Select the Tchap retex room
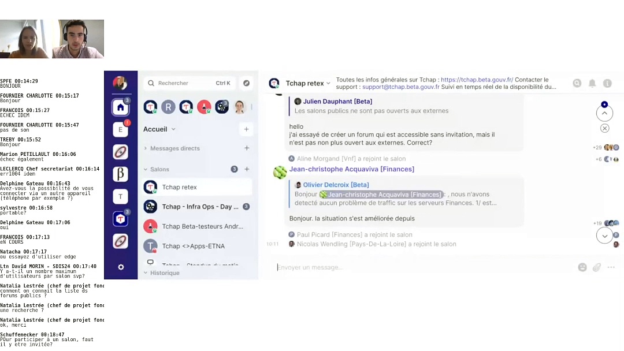 coord(198,187)
